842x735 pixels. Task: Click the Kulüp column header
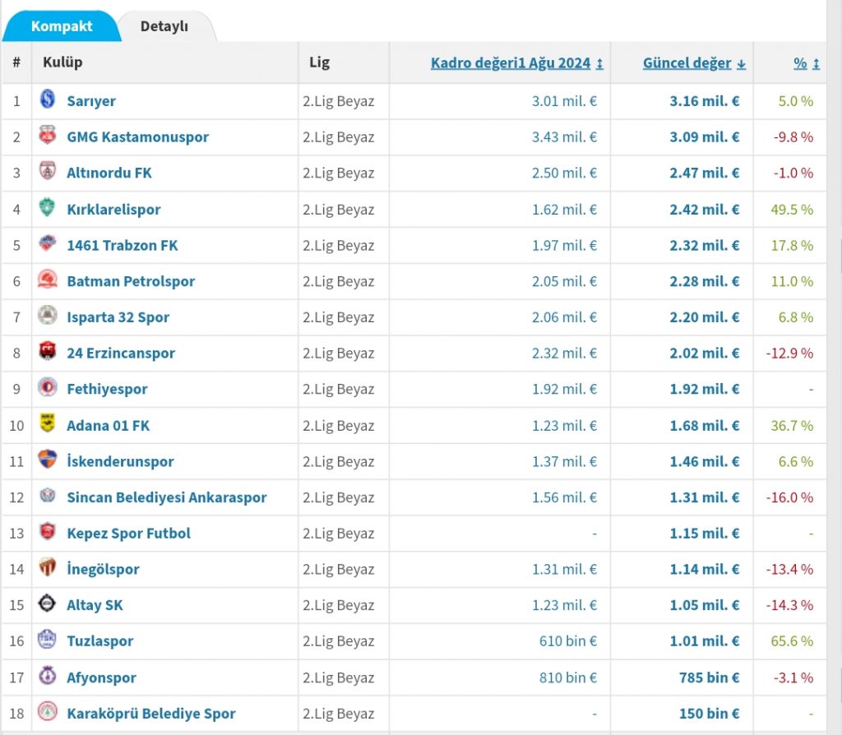coord(62,62)
